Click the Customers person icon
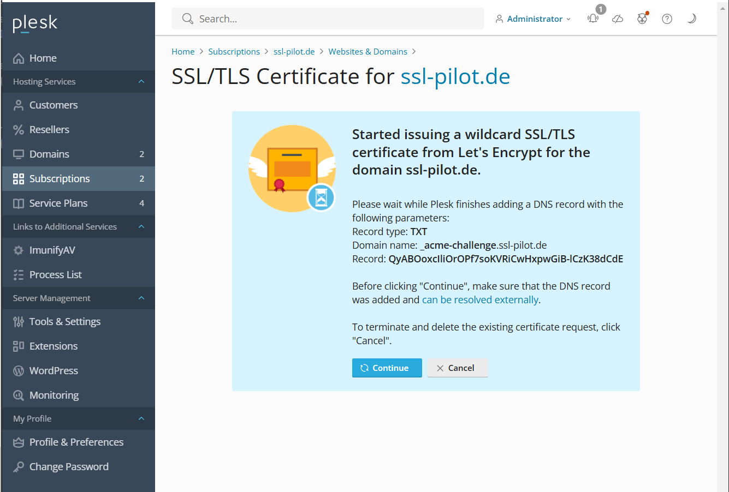Image resolution: width=729 pixels, height=492 pixels. point(19,105)
